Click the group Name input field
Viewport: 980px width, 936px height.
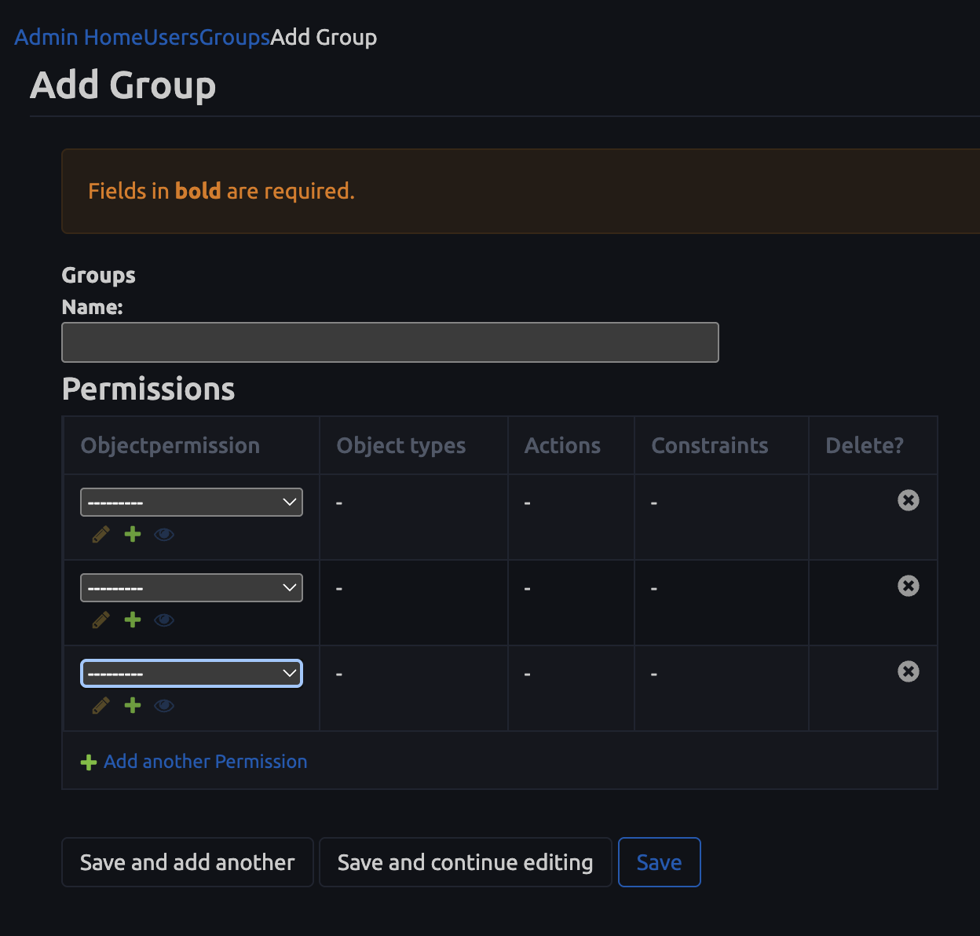tap(390, 342)
